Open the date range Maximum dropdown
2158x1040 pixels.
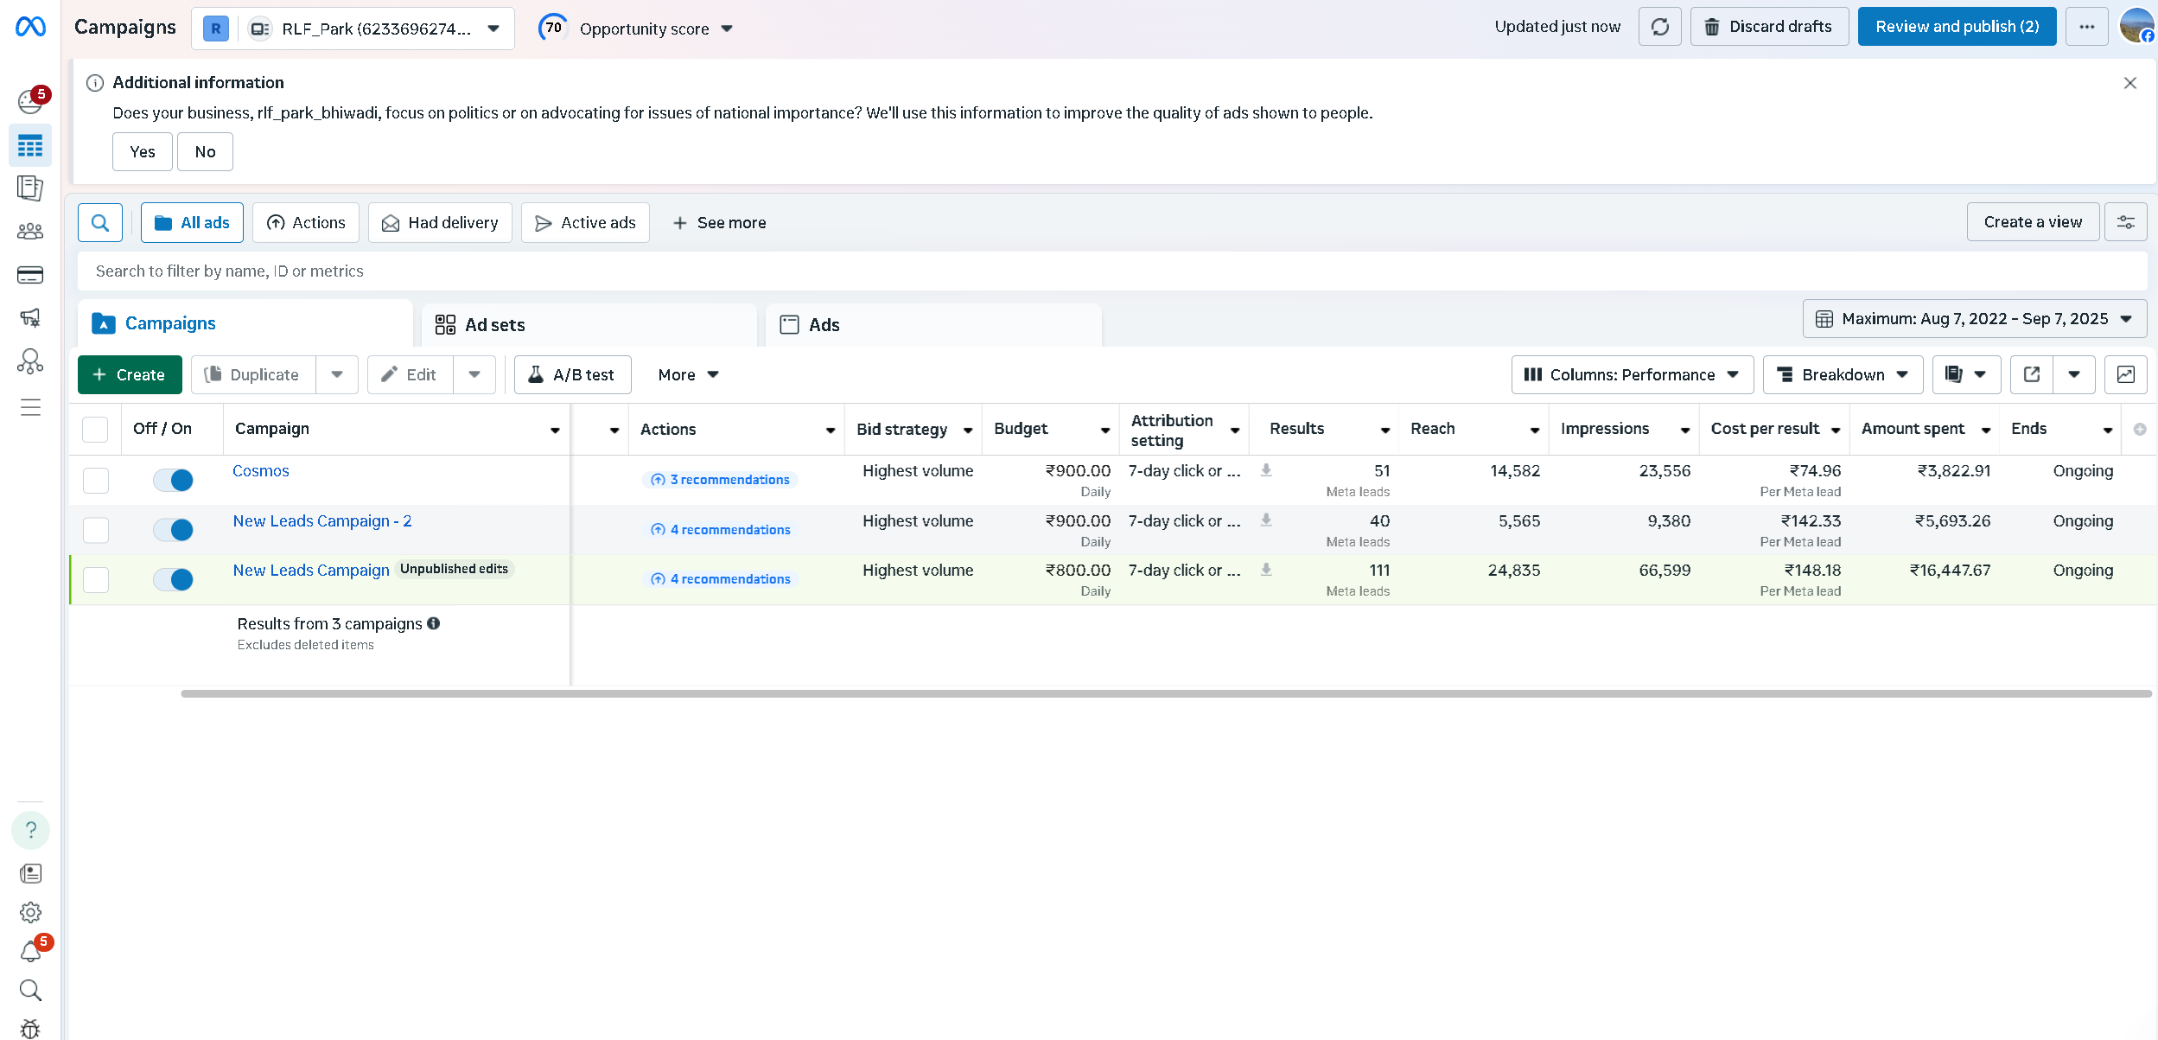tap(1974, 319)
